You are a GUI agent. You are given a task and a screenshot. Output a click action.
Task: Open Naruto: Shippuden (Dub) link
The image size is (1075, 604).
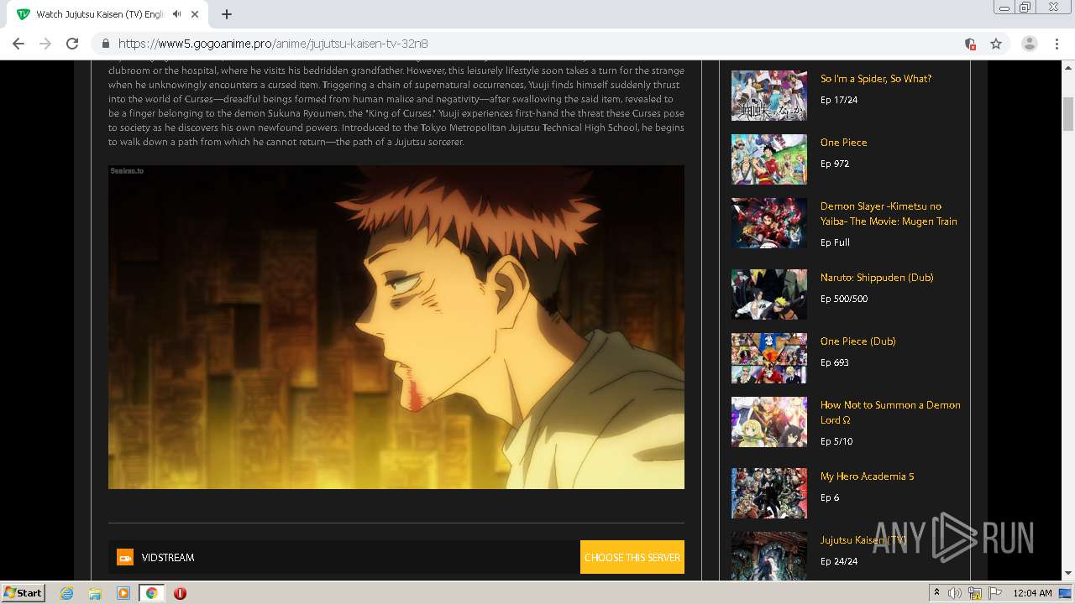[877, 278]
